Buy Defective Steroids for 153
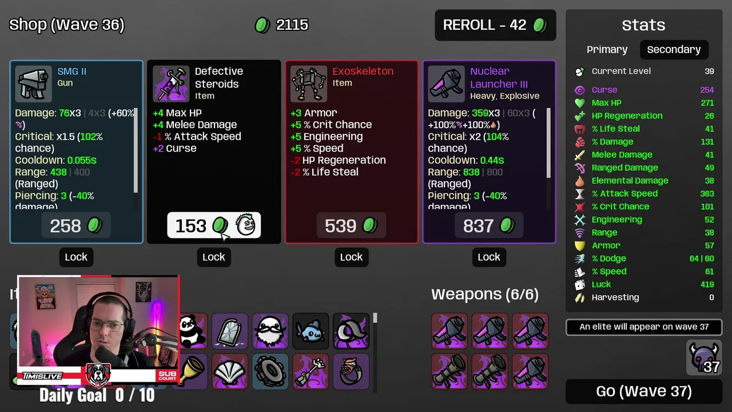 (214, 225)
